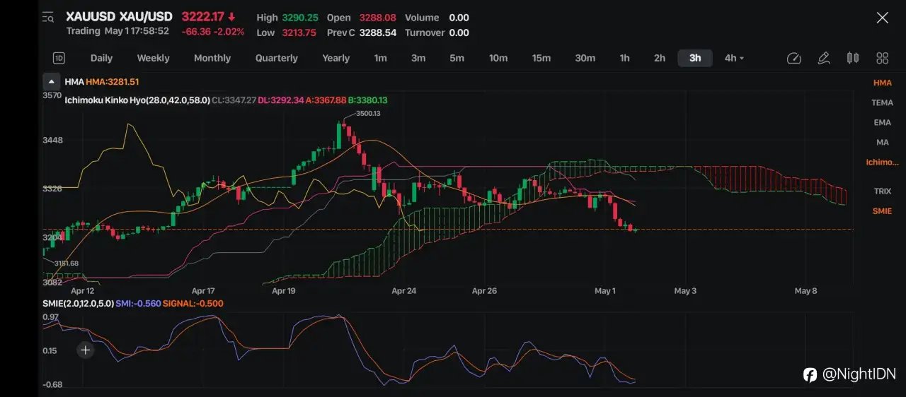Select the pencil drawing tool

coord(823,58)
